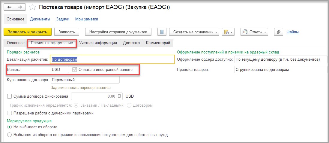Click the Поставка товара (импорт ЕАЭС) title
The height and width of the screenshot is (143, 329).
[104, 7]
